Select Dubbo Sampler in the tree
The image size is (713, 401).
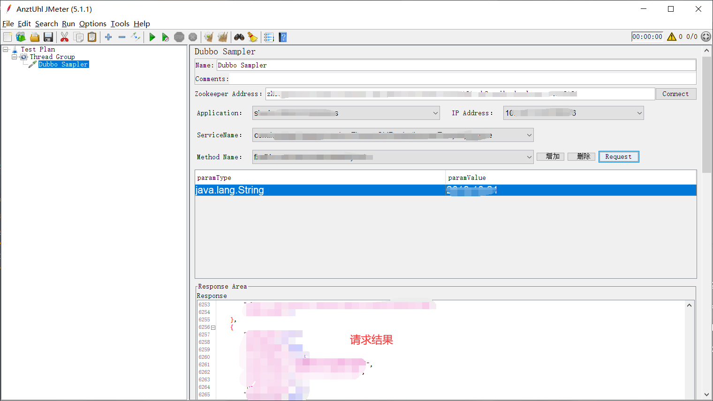(63, 64)
